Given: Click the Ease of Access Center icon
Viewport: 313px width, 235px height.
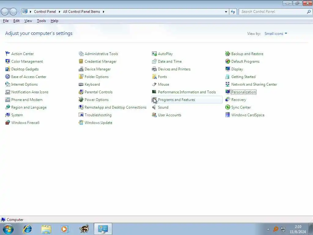Looking at the screenshot, I should click(8, 76).
